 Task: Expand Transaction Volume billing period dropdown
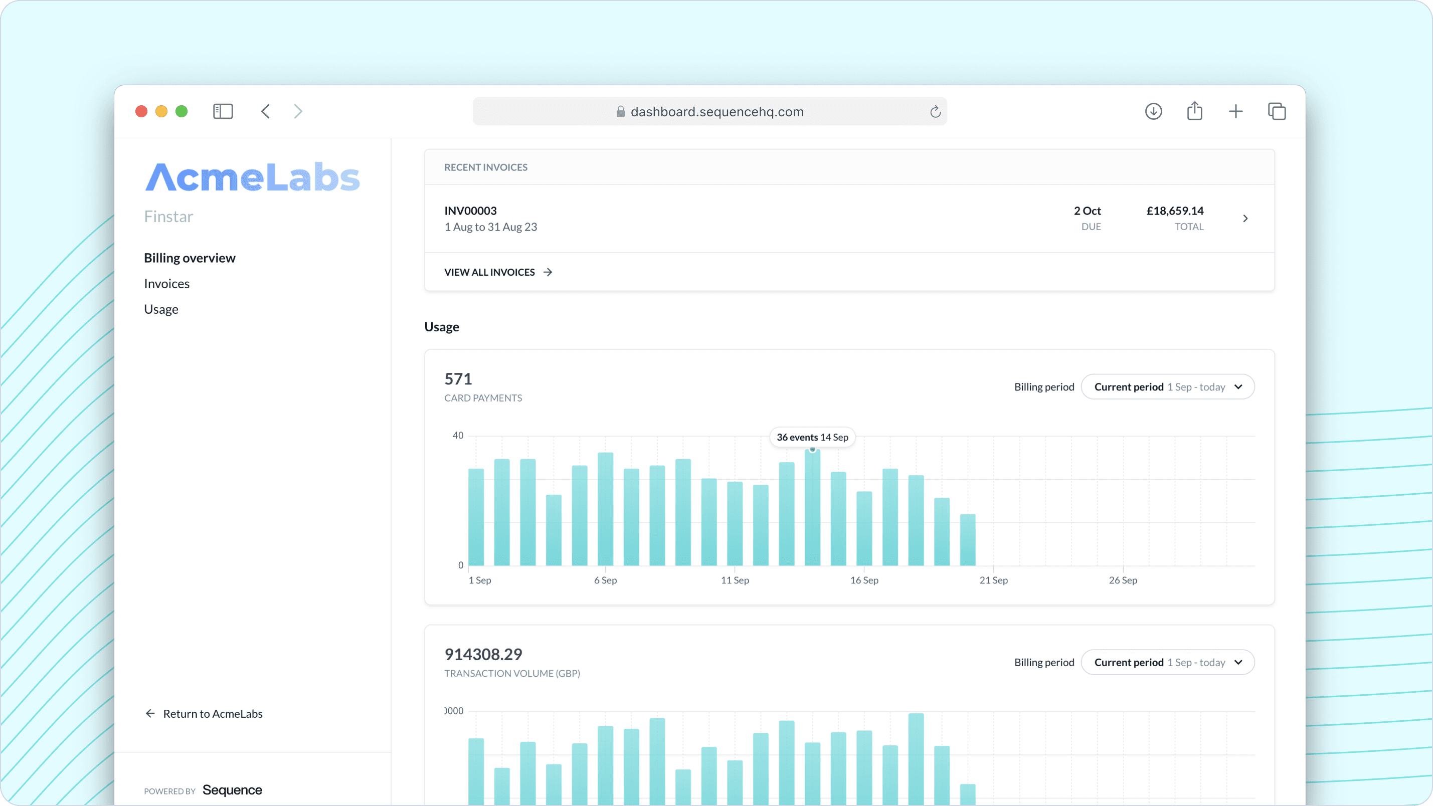(x=1167, y=662)
